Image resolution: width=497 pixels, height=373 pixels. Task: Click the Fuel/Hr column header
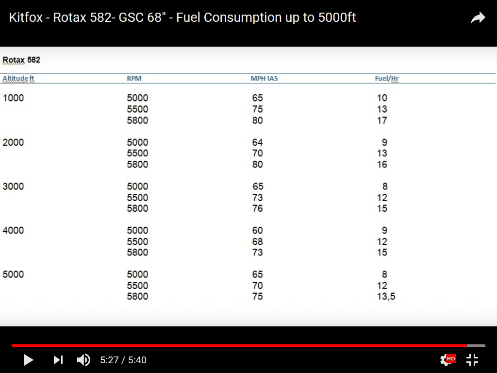click(386, 78)
